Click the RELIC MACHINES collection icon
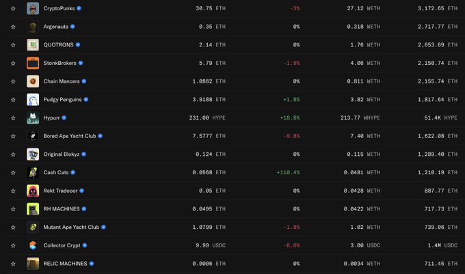The width and height of the screenshot is (465, 274). [x=33, y=264]
